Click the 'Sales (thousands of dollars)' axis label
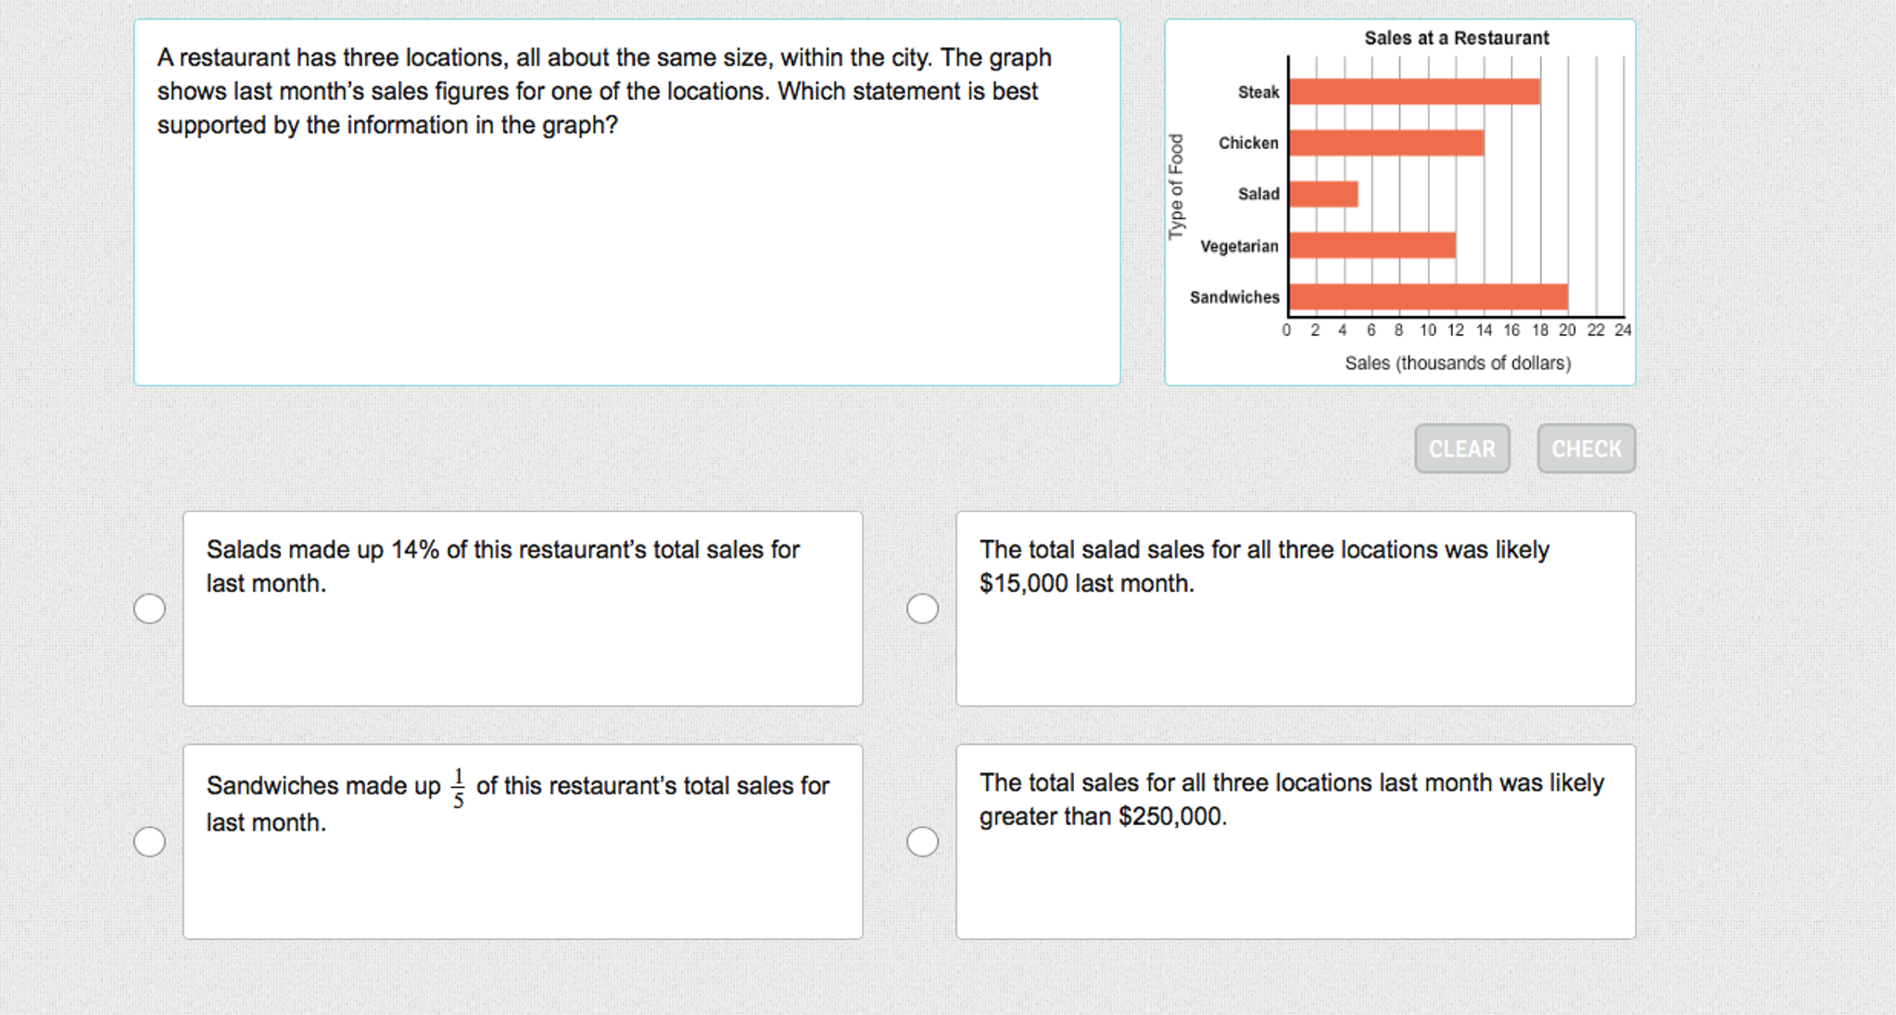The height and width of the screenshot is (1015, 1896). point(1458,363)
